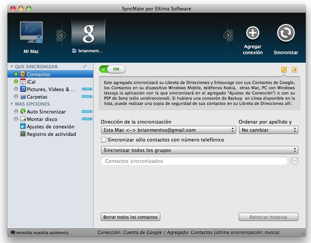
Task: Open page 1 note icon
Action: [x=284, y=70]
